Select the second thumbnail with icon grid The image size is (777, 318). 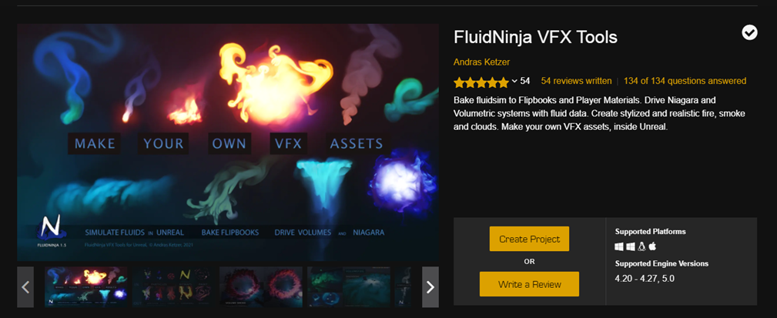coord(173,286)
